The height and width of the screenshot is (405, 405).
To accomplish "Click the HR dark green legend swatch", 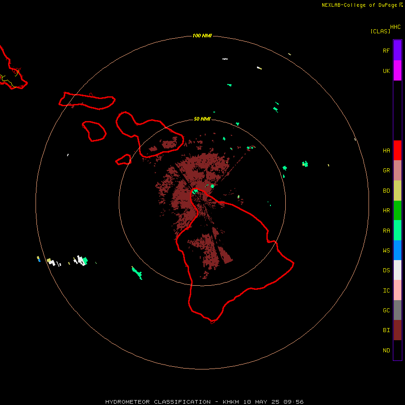I will (397, 210).
